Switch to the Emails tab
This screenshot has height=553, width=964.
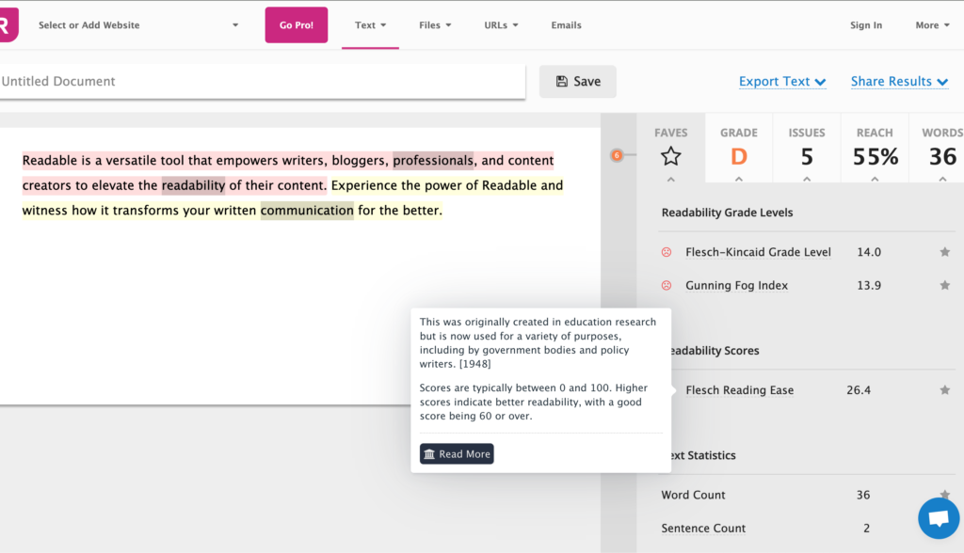coord(566,25)
